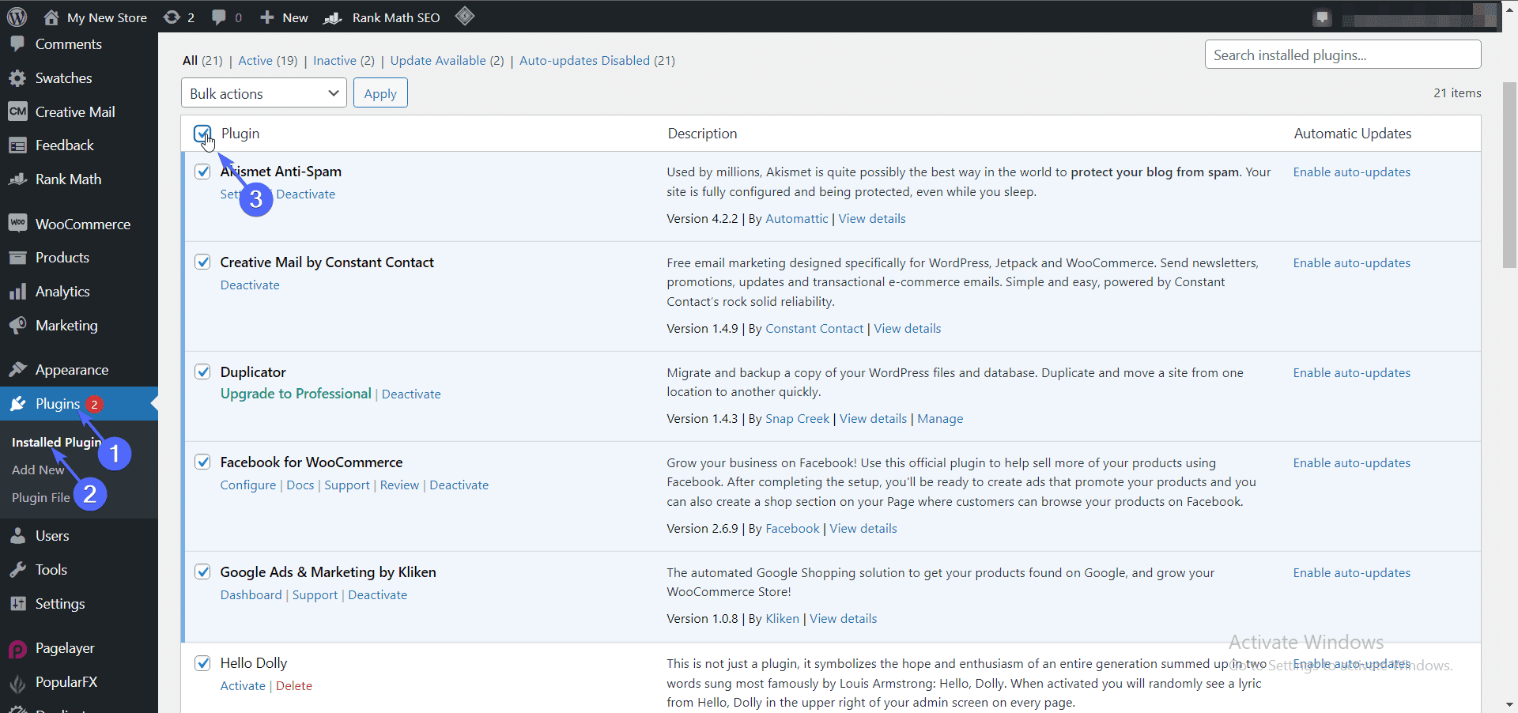Open Configure link for Facebook for WooCommerce
This screenshot has height=713, width=1518.
248,485
